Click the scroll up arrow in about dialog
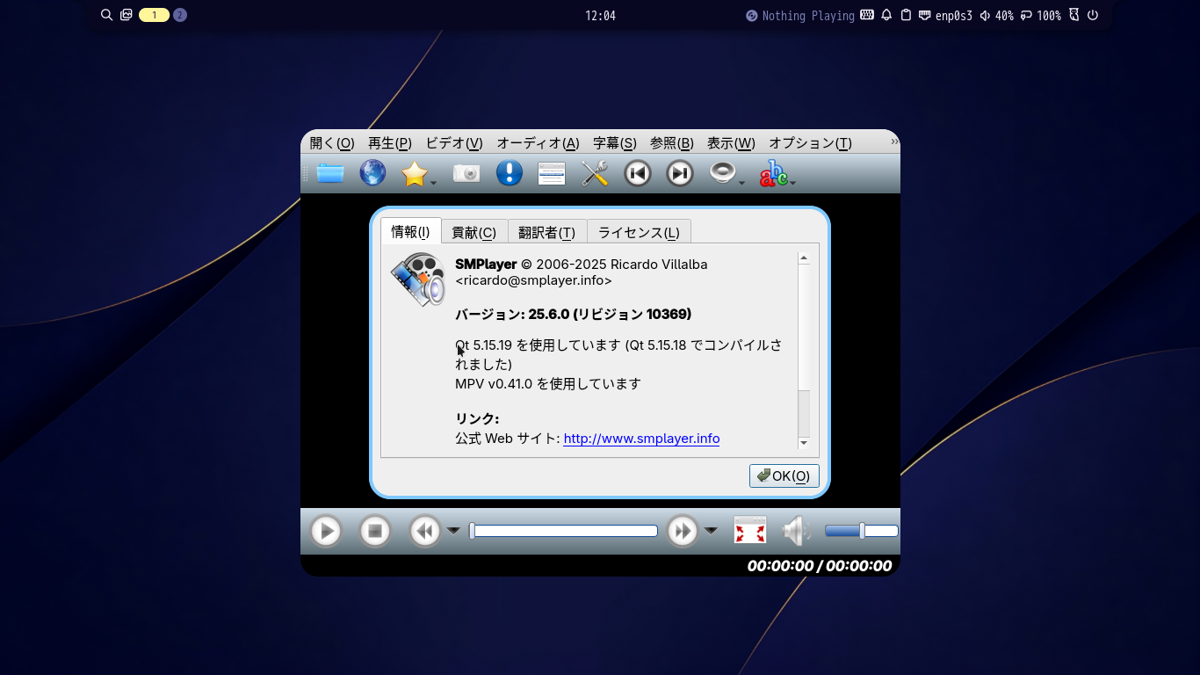Viewport: 1200px width, 675px height. pyautogui.click(x=803, y=258)
